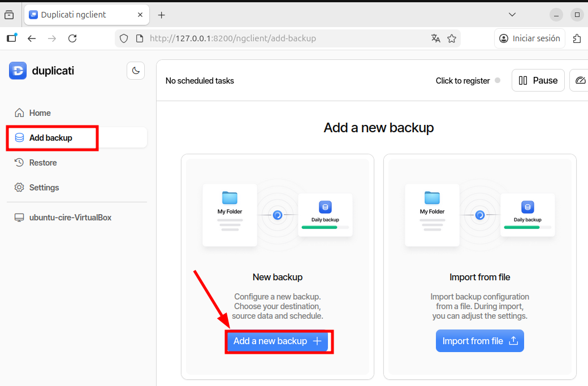The height and width of the screenshot is (386, 588).
Task: Open Home in the sidebar
Action: (x=40, y=113)
